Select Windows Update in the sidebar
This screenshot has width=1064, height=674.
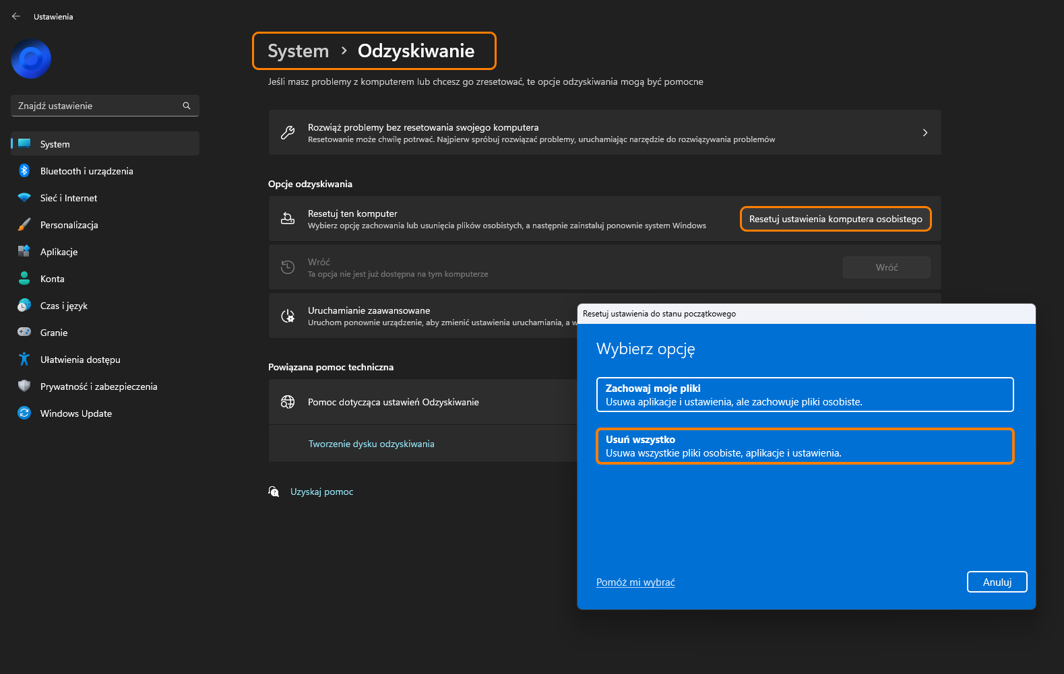pyautogui.click(x=105, y=413)
